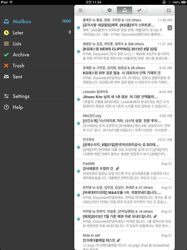Open the Lists label
Viewport: 187px width, 250px height.
tap(17, 44)
